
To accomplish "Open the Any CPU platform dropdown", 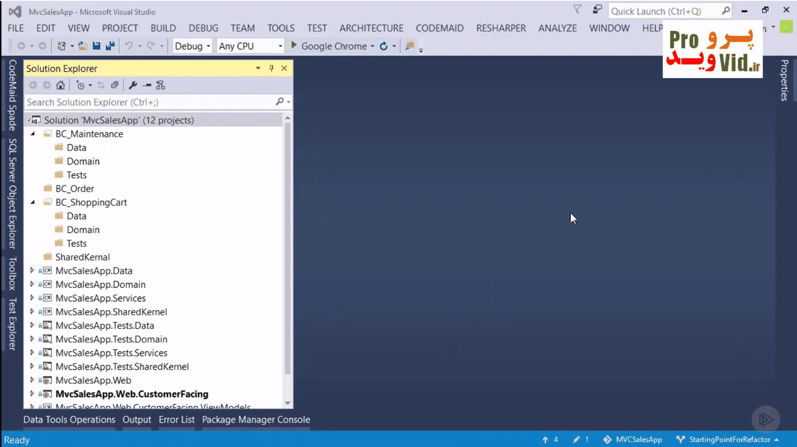I will (x=250, y=46).
